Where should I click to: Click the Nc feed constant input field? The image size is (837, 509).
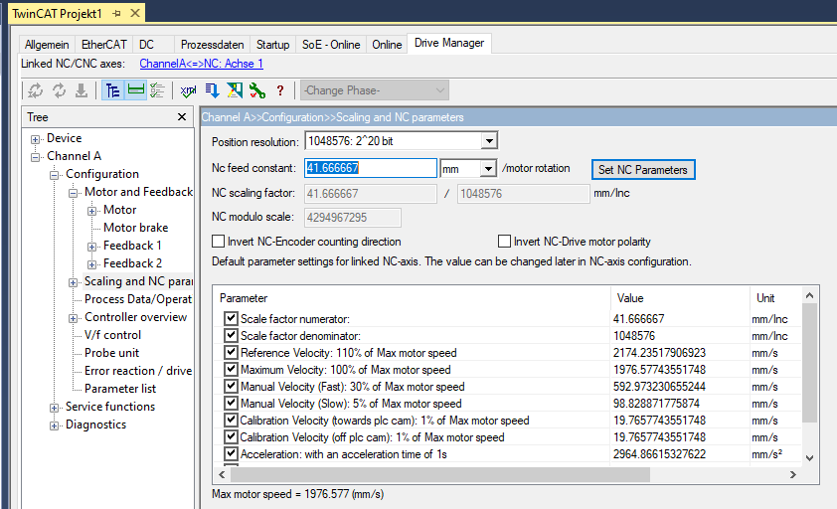pyautogui.click(x=371, y=168)
